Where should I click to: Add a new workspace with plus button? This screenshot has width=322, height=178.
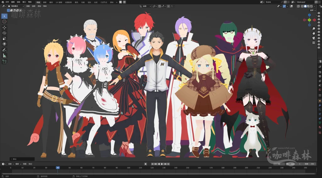117,2
